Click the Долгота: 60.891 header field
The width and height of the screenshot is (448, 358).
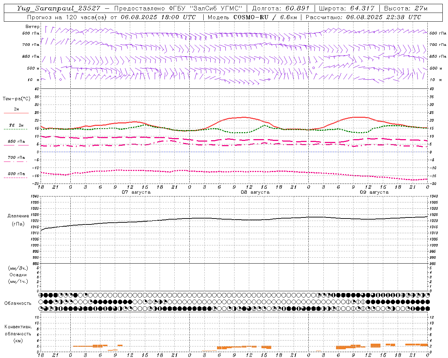click(281, 8)
